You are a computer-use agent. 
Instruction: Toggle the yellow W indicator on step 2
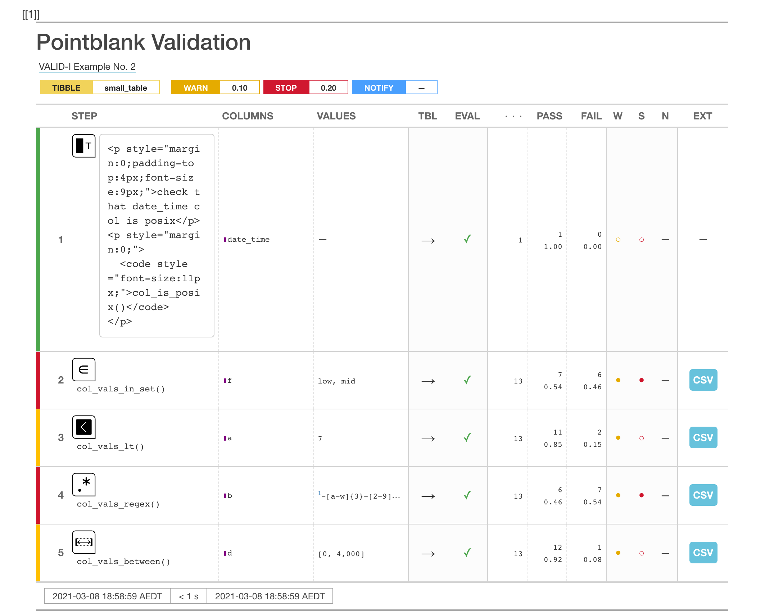[x=618, y=379]
